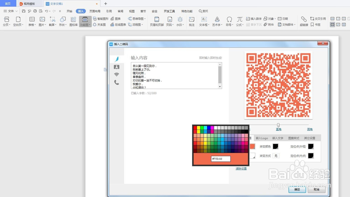
Task: Open the 图片 picture dropdown
Action: point(42,21)
